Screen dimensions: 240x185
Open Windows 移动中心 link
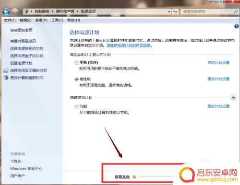tap(26, 169)
